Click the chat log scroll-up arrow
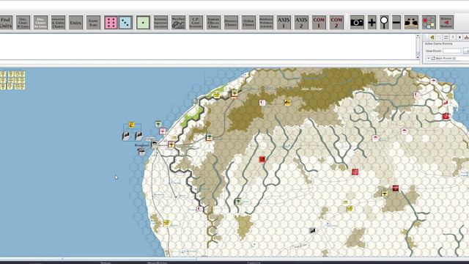Viewport: 469px width, 264px height. (x=418, y=37)
